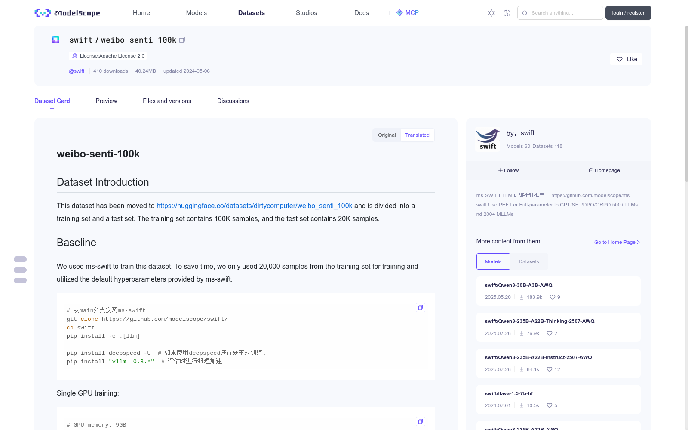Click the heart Like button

tap(626, 59)
